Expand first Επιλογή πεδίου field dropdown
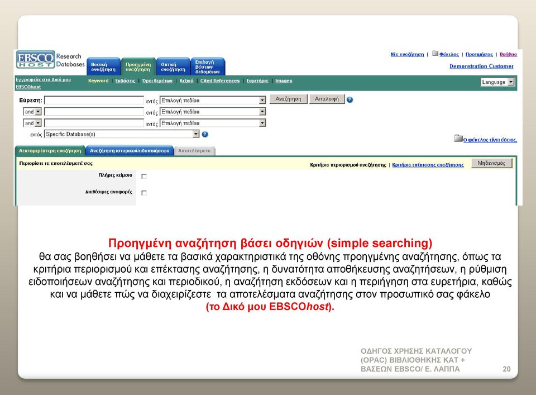 point(213,100)
